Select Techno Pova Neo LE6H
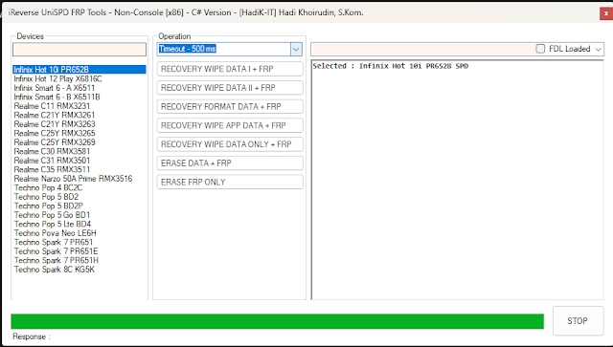Screen dimensions: 613x347 (x=56, y=233)
